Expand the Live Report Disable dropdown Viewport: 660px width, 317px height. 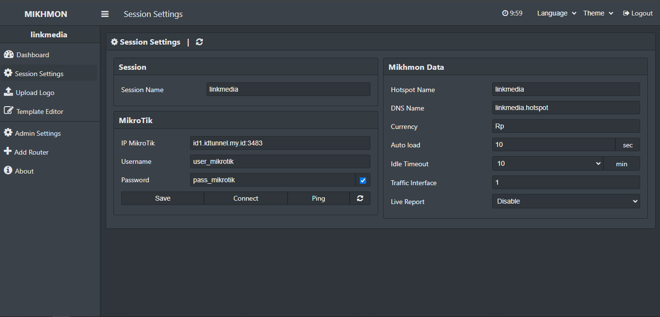566,201
